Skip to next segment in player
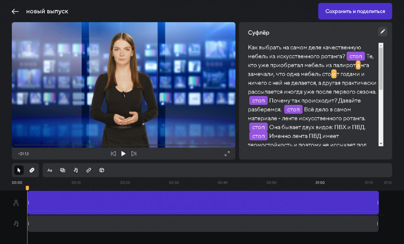Image resolution: width=404 pixels, height=244 pixels. pyautogui.click(x=134, y=154)
